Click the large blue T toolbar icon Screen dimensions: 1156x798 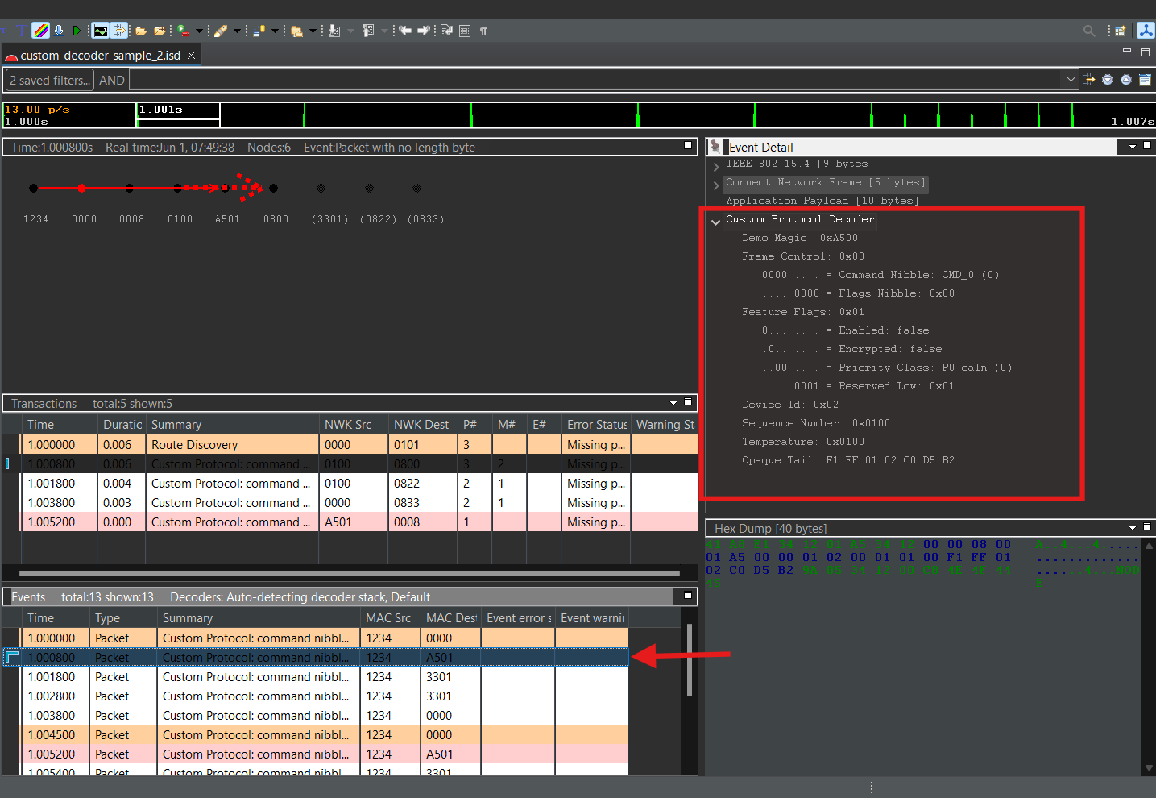(22, 31)
